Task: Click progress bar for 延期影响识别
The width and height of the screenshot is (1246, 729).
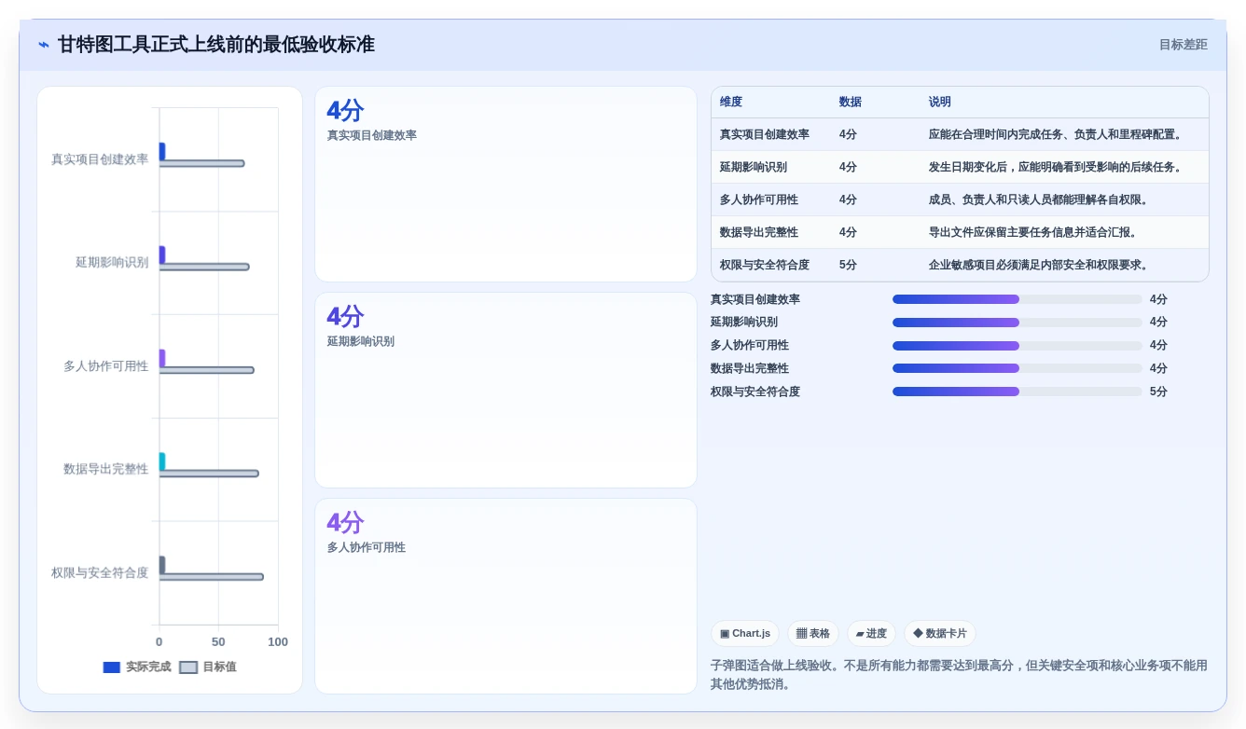Action: tap(1017, 323)
